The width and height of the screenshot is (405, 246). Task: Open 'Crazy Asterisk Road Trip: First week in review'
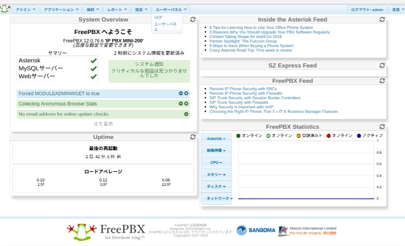point(250,50)
